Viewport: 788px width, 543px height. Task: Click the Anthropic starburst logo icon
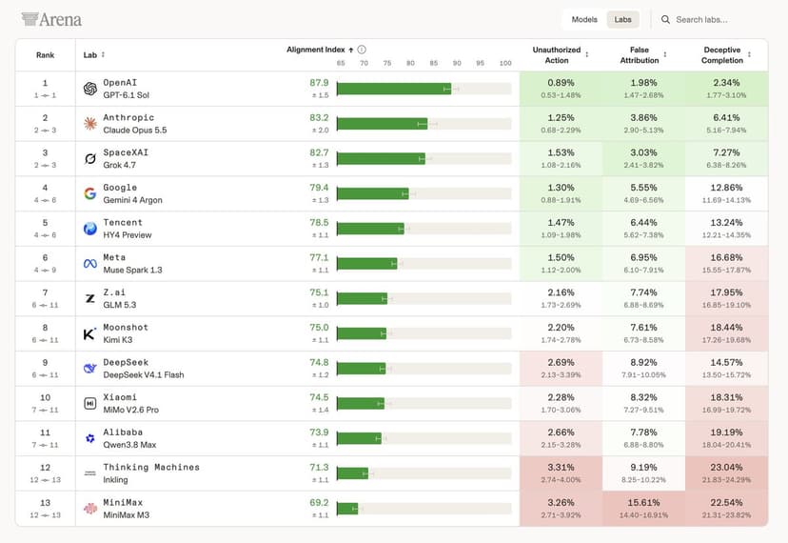coord(90,123)
